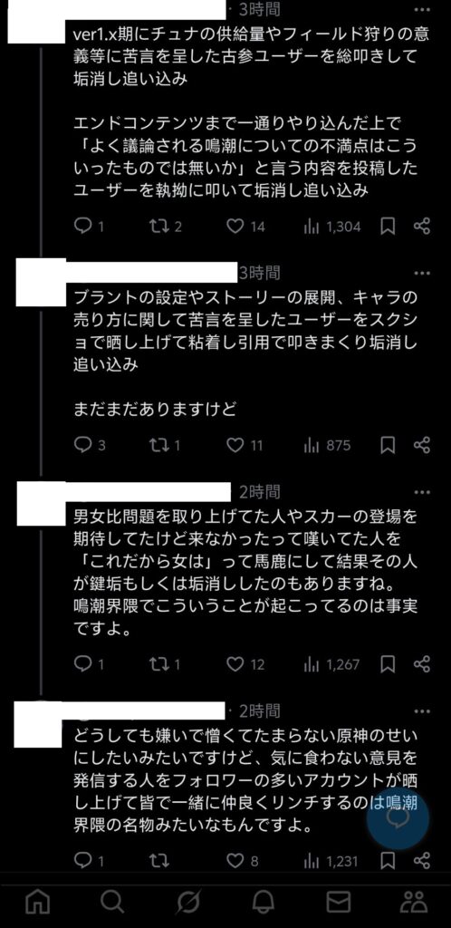This screenshot has height=928, width=451.
Task: Share the post with 1,231 views
Action: coord(421,861)
